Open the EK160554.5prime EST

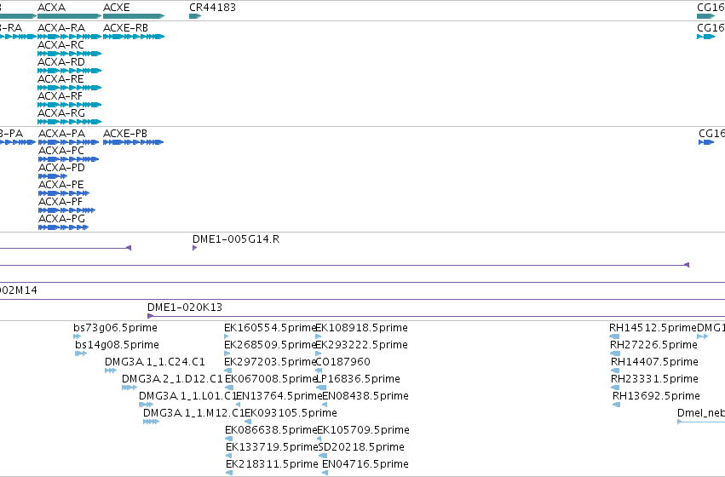[x=226, y=336]
